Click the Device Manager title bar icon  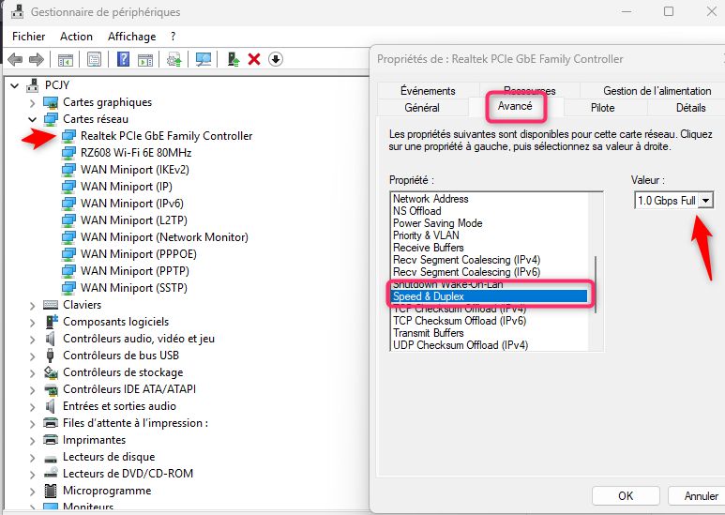17,11
